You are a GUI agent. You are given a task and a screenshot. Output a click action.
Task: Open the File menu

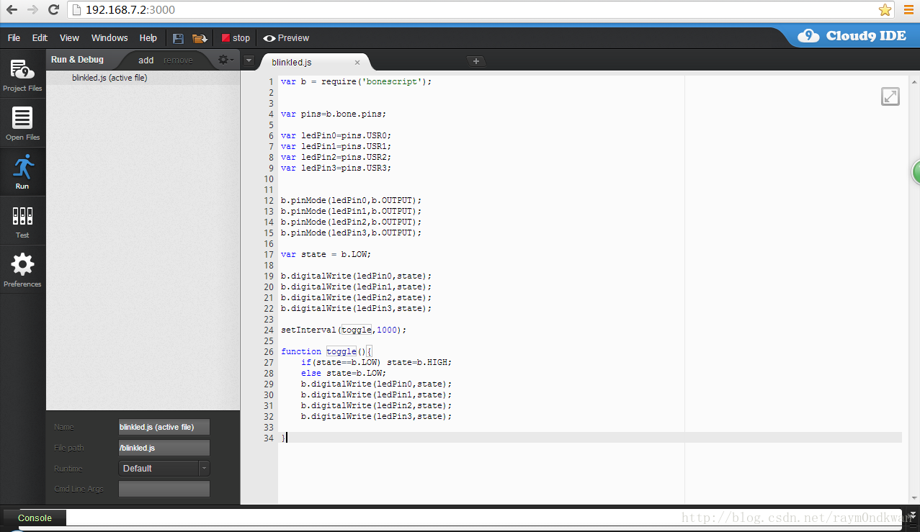click(x=14, y=38)
